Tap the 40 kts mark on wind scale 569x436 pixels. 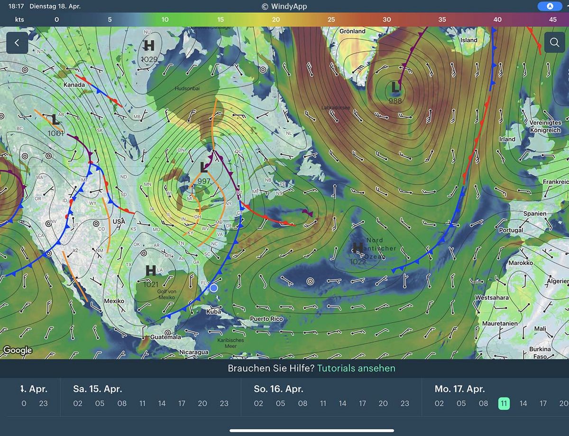pyautogui.click(x=497, y=19)
